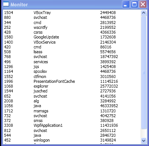Click the Monitor window title bar icon
This screenshot has width=149, height=146.
click(x=6, y=4)
